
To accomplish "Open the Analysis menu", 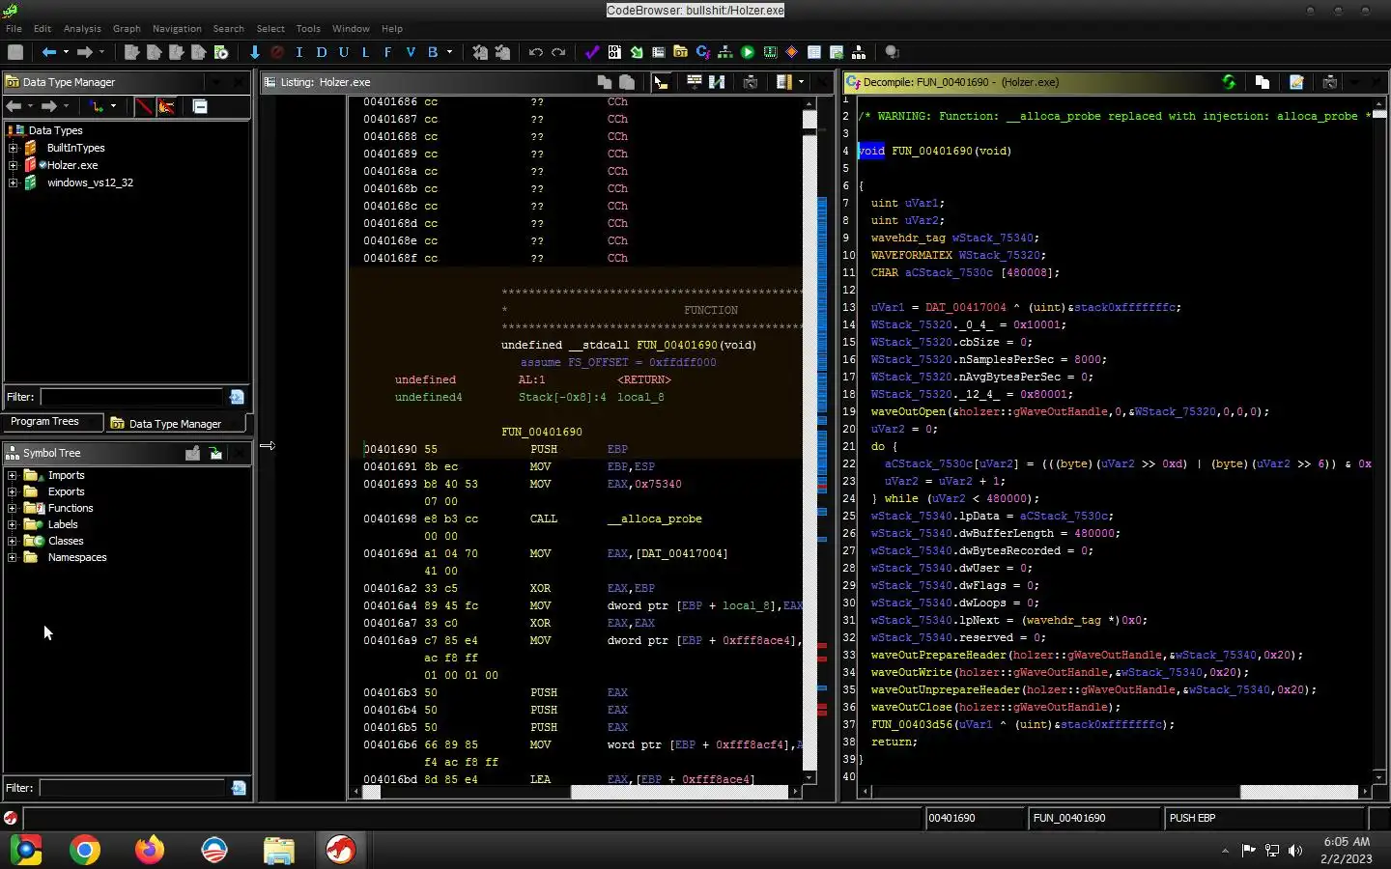I will pos(82,29).
